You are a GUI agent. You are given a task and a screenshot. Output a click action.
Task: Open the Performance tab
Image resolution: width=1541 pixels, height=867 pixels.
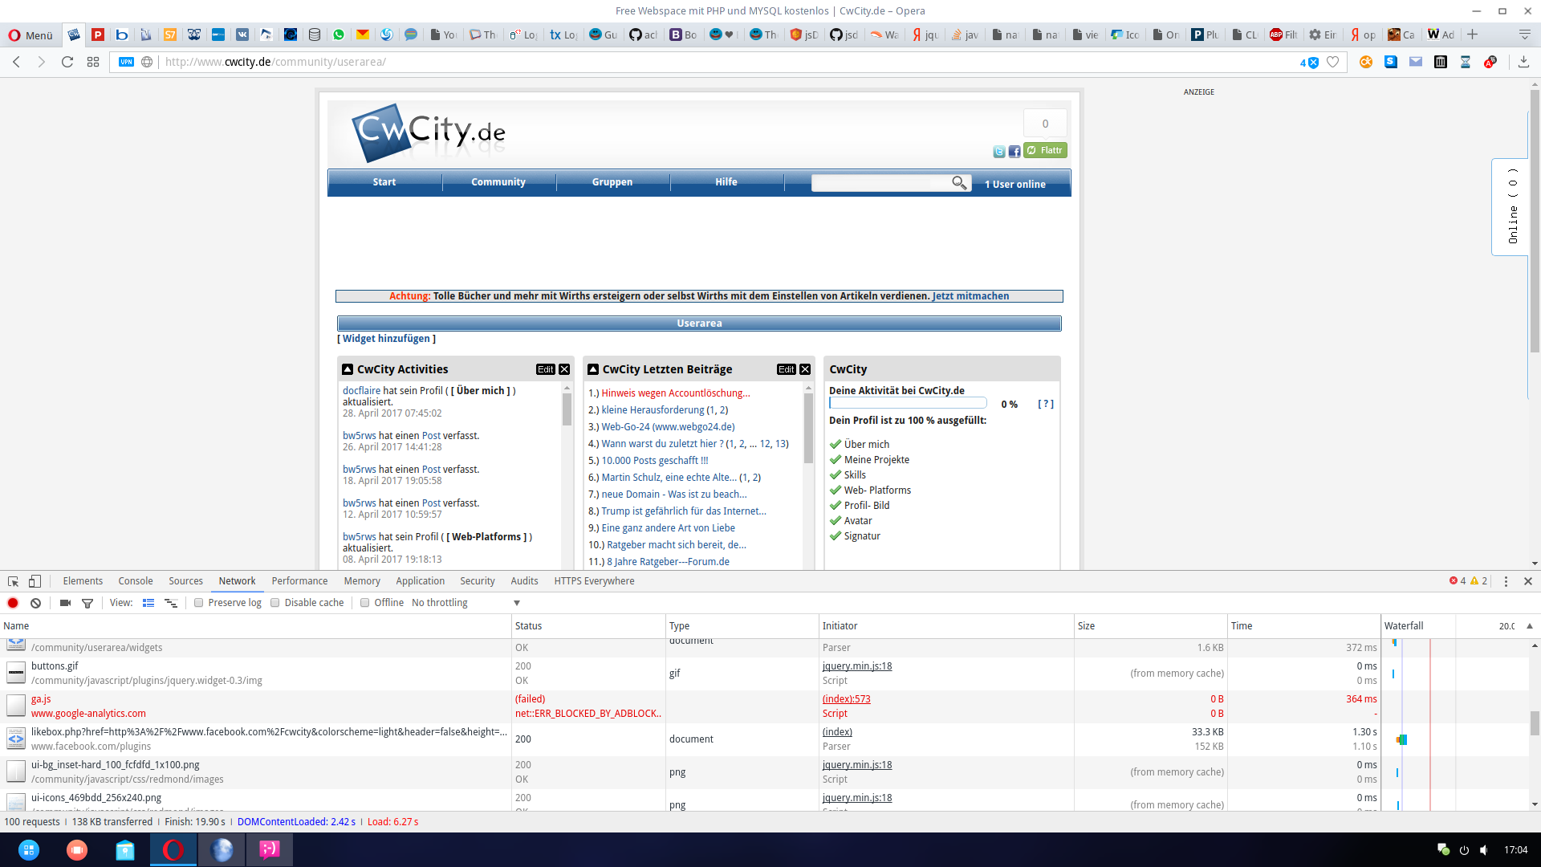tap(299, 581)
